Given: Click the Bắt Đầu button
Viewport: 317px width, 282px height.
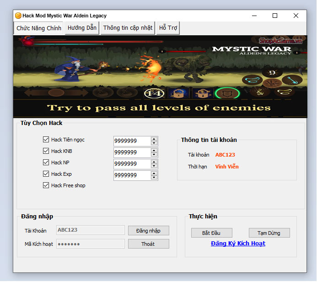Looking at the screenshot, I should (x=211, y=233).
